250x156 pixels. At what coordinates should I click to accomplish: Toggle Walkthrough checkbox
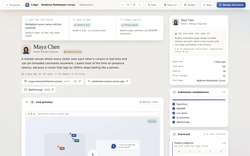pyautogui.click(x=174, y=122)
